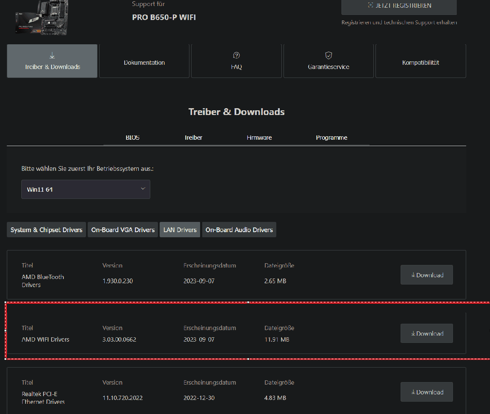
Task: Click the text Registrieren und technischen Support erhalten
Action: [x=399, y=23]
